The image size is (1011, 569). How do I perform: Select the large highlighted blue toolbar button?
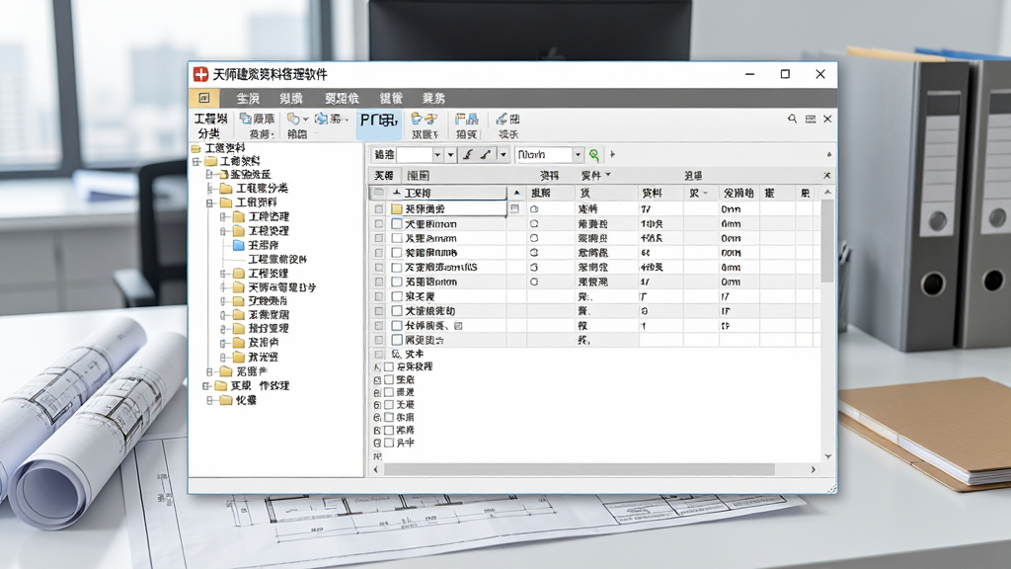pos(379,125)
